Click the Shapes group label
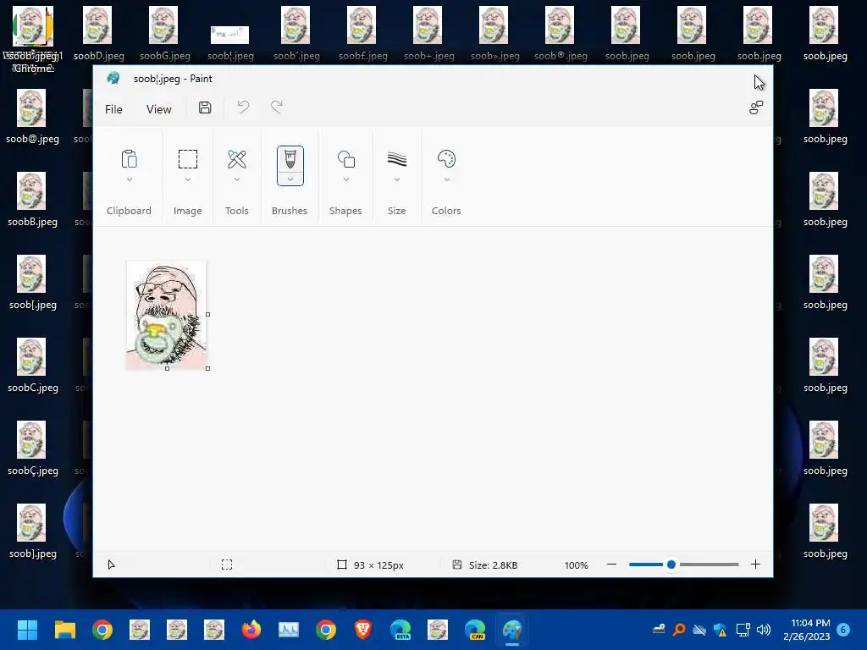The image size is (867, 650). point(345,211)
